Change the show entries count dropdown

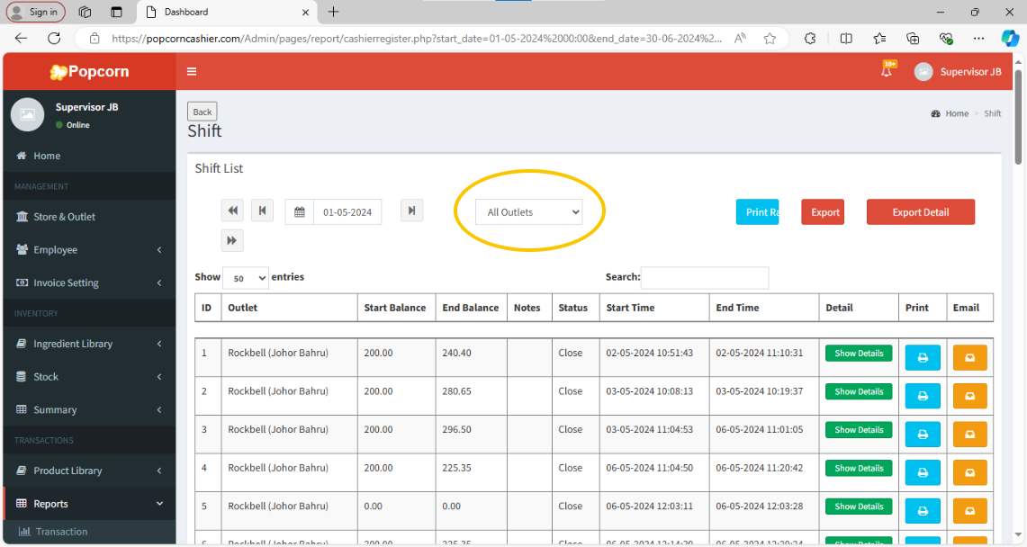pos(246,278)
